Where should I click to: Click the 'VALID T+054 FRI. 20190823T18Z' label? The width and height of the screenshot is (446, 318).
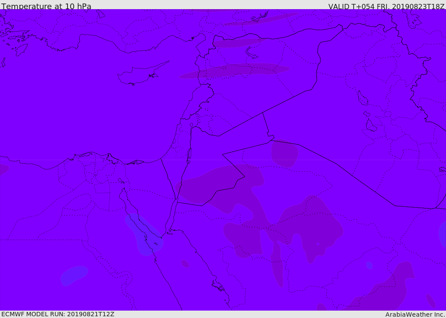pos(386,6)
